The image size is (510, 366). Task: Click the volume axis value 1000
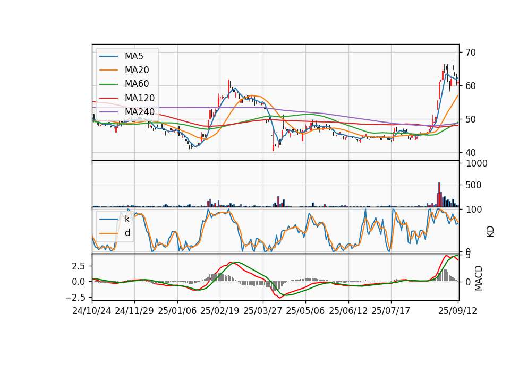coord(477,163)
